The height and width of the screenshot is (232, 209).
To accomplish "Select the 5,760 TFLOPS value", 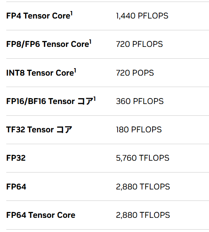I will click(x=143, y=158).
